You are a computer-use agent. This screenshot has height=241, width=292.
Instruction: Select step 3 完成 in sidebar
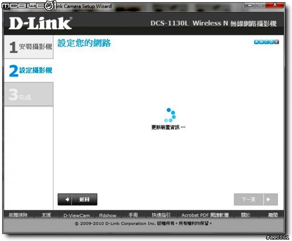[29, 94]
